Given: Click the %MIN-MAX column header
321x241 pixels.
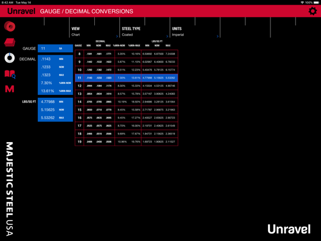Looking at the screenshot, I should tap(134, 45).
